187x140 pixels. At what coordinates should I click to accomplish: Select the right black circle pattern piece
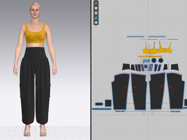pos(161,60)
